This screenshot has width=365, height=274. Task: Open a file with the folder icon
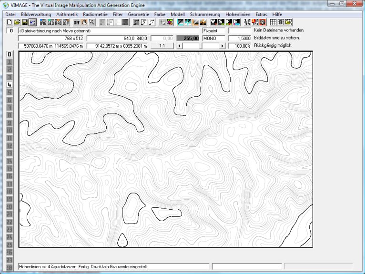pyautogui.click(x=17, y=22)
